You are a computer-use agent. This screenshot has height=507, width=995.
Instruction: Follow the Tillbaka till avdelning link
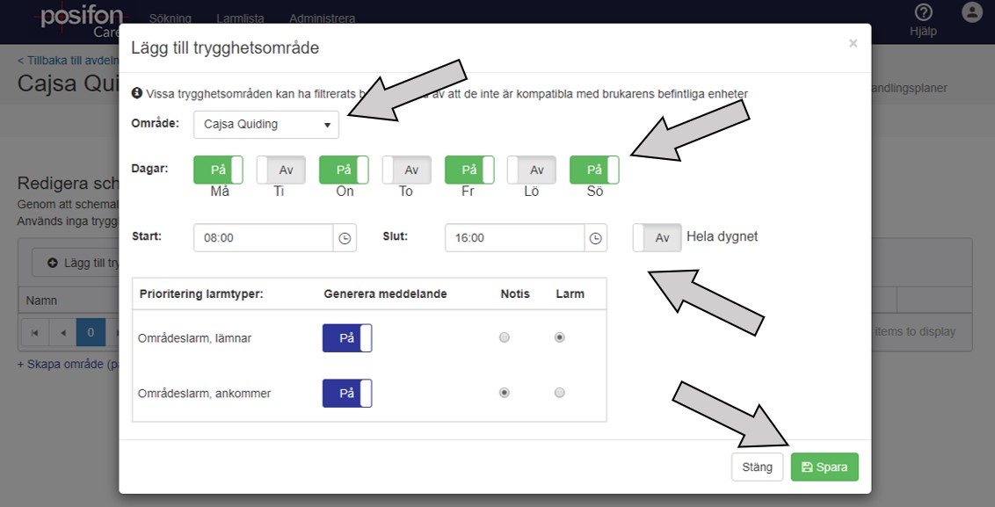point(69,61)
